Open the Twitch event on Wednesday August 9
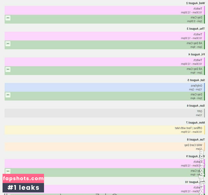Viewport: 208px width, 195px height. (104, 164)
